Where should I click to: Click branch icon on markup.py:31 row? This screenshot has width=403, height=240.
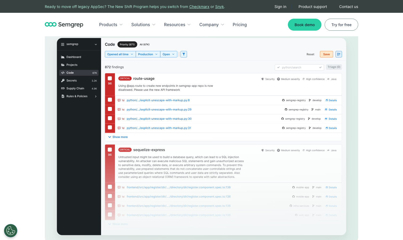pyautogui.click(x=310, y=128)
